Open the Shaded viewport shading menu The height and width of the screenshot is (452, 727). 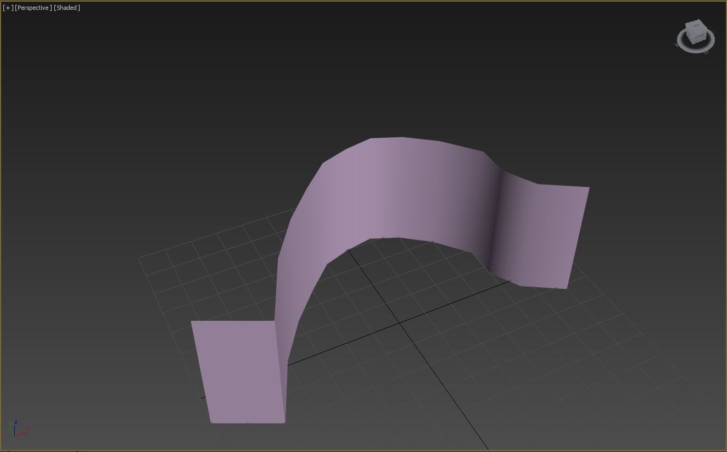click(67, 8)
